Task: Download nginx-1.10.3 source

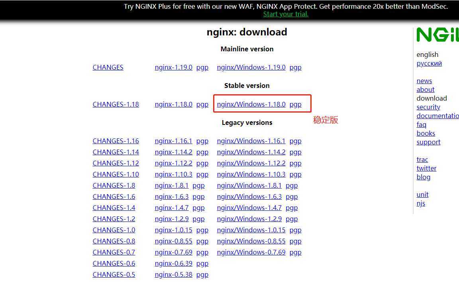Action: point(174,174)
